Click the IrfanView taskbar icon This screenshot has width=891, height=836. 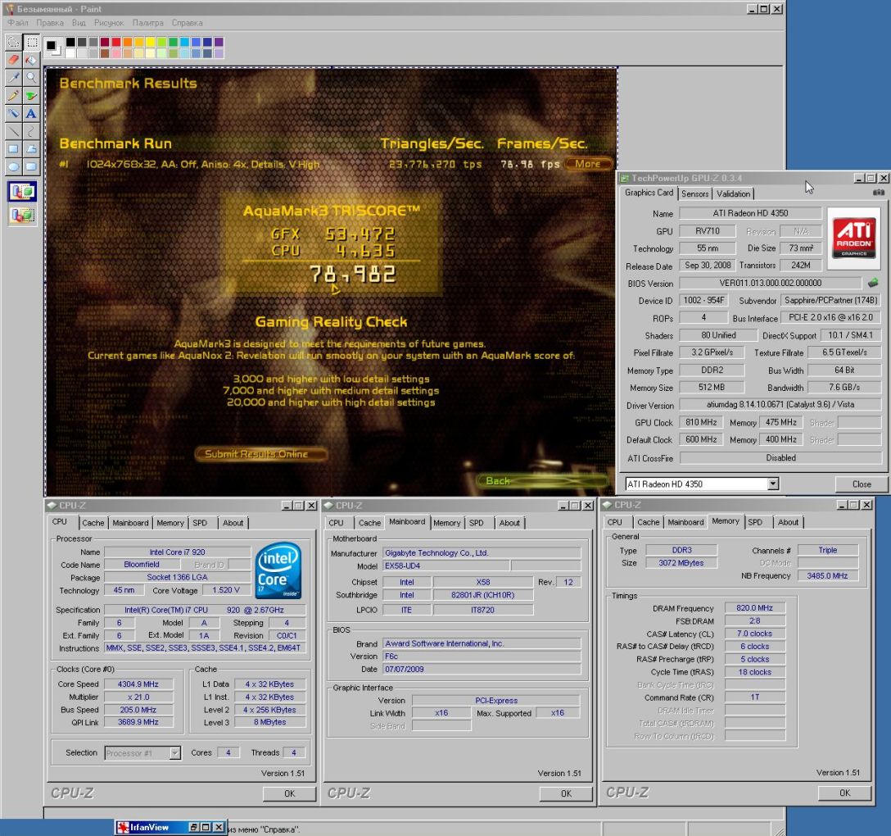123,828
